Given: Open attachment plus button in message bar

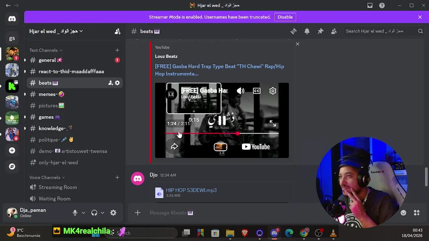Looking at the screenshot, I should pyautogui.click(x=138, y=213).
